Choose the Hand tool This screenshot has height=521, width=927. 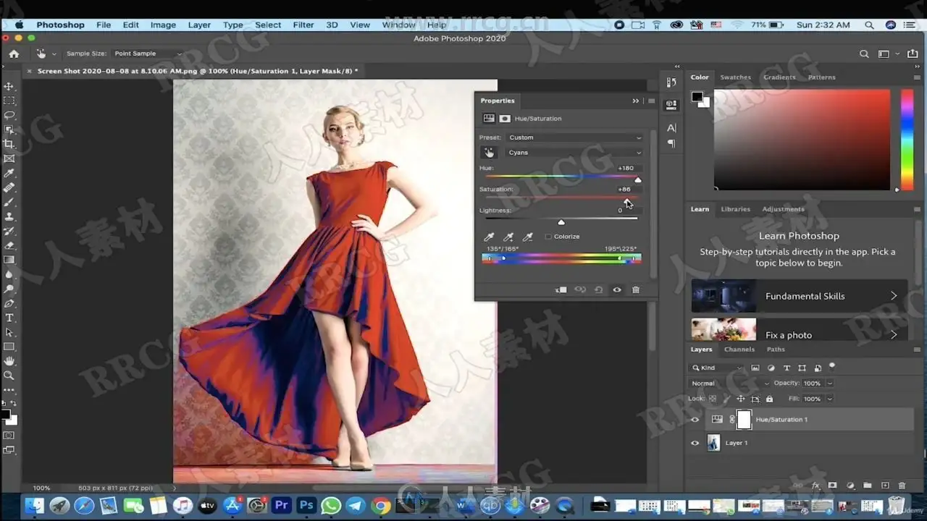click(x=9, y=361)
